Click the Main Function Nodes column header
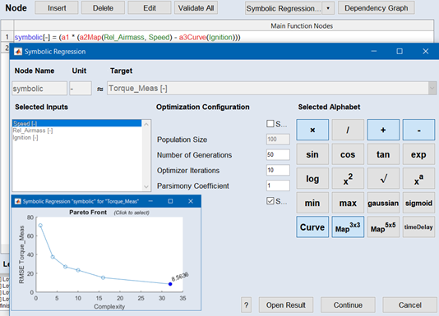Viewport: 439px width, 316px height. [224, 25]
